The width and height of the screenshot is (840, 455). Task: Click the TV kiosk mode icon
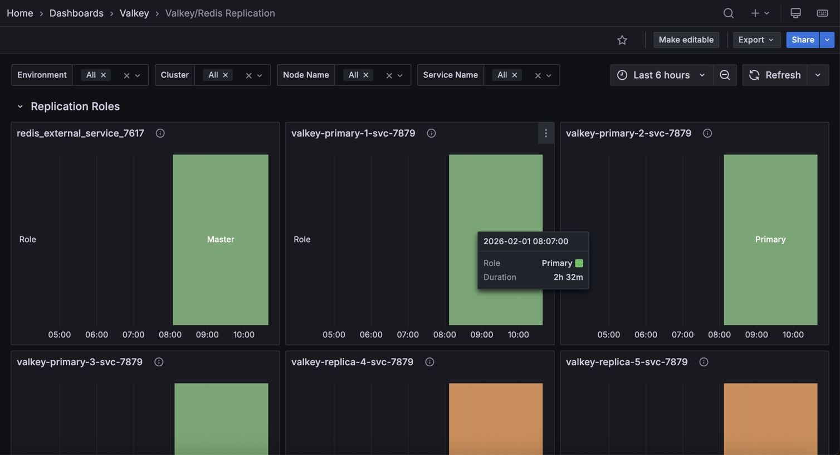(795, 13)
